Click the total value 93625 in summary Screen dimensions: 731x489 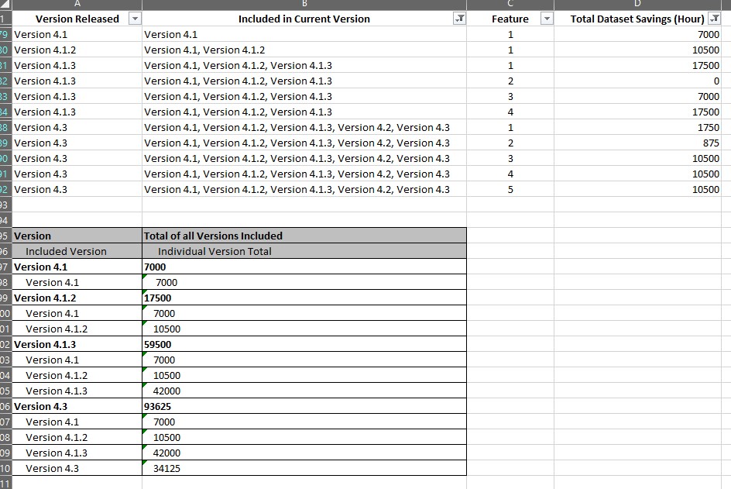point(304,406)
